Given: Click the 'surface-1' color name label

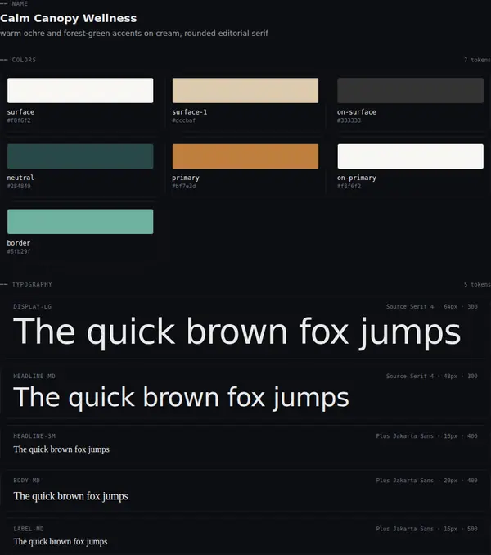Looking at the screenshot, I should click(x=190, y=112).
